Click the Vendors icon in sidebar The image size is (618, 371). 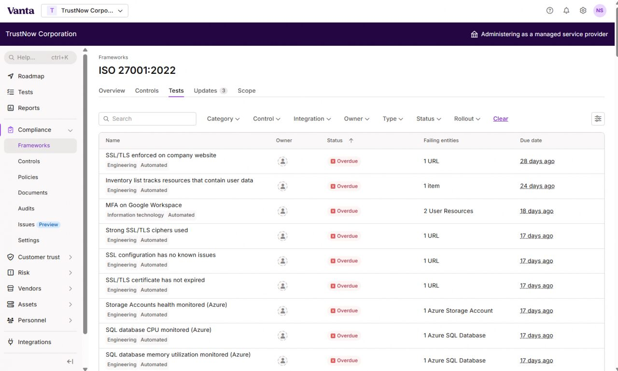click(11, 289)
